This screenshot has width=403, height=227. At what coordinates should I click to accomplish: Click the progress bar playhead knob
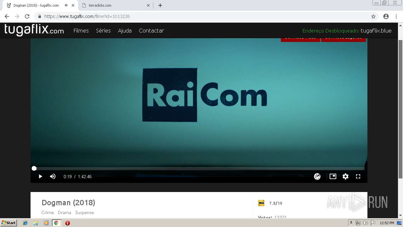34,168
